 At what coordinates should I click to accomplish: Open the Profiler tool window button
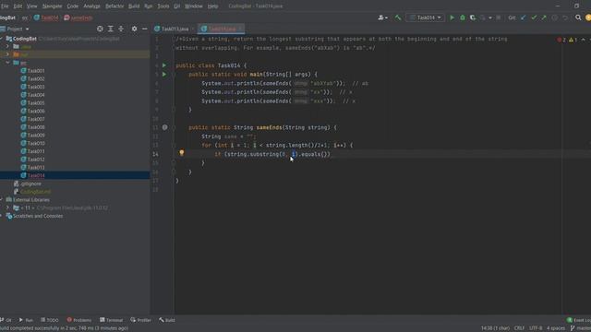click(141, 320)
